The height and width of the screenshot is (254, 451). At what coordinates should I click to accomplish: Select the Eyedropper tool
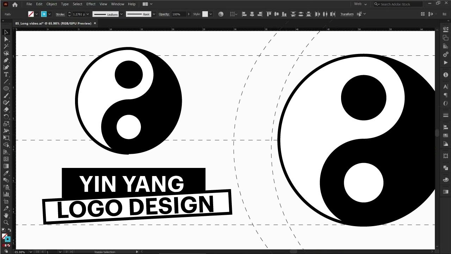[x=6, y=173]
